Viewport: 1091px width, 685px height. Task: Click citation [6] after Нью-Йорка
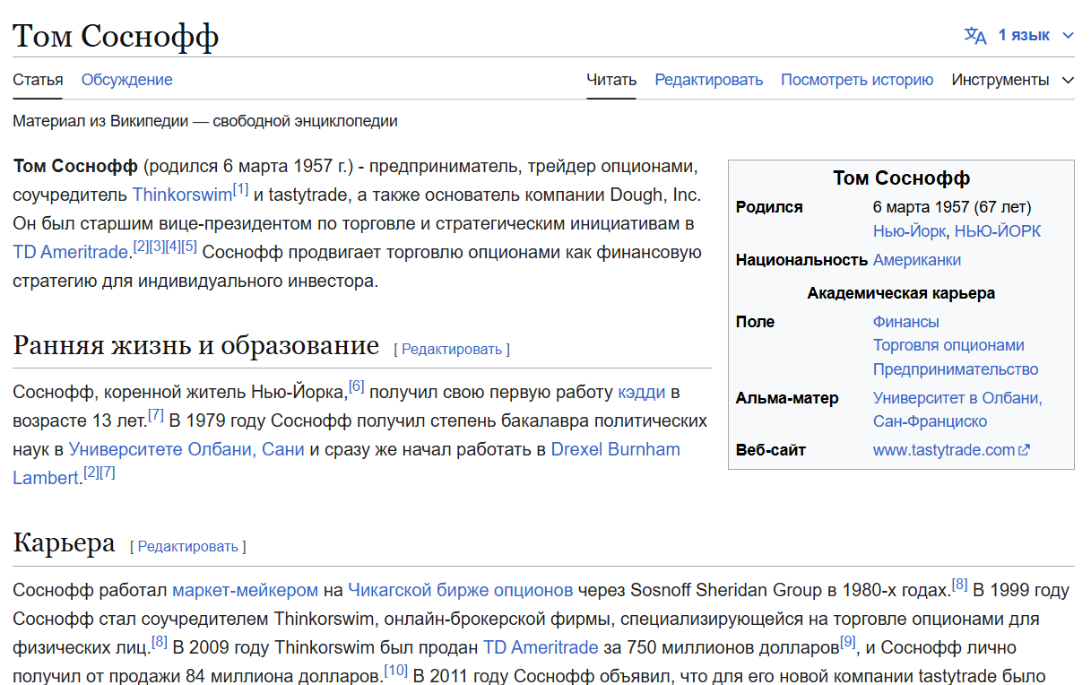tap(357, 386)
